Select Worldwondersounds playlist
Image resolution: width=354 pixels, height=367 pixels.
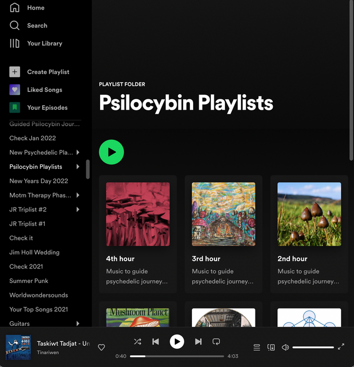(38, 295)
